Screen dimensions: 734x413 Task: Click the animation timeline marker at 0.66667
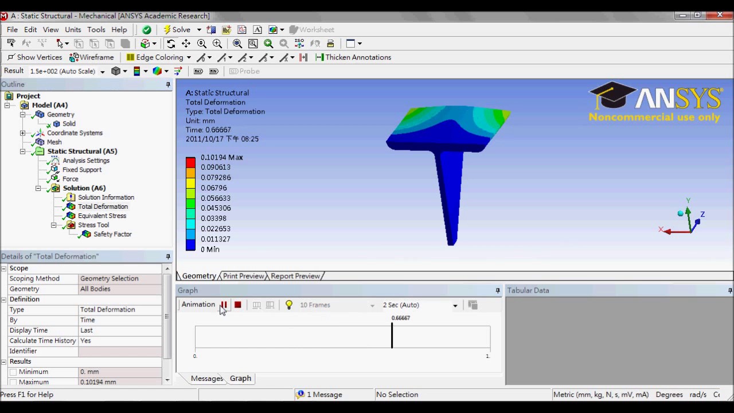[392, 336]
